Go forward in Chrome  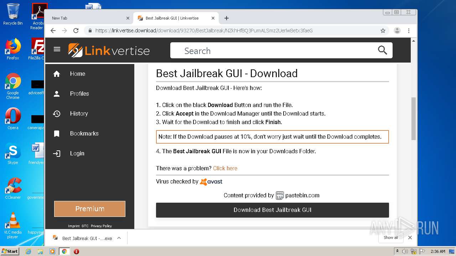point(64,31)
